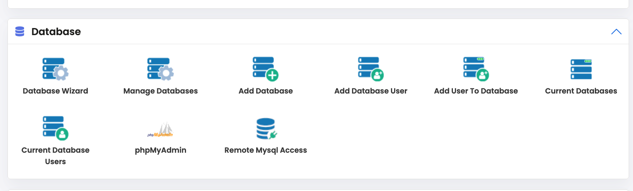Click the Add Database text link
The width and height of the screenshot is (633, 191).
[x=266, y=91]
